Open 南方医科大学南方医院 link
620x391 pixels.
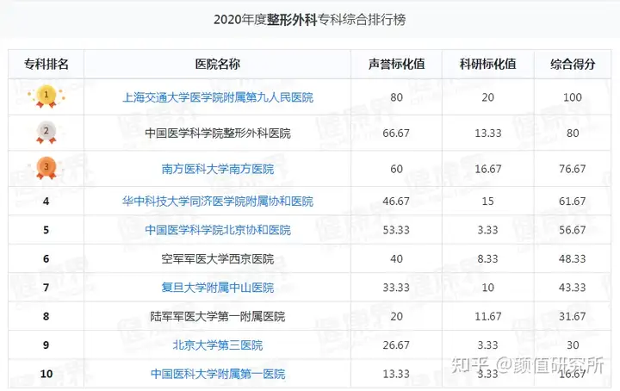tap(218, 169)
